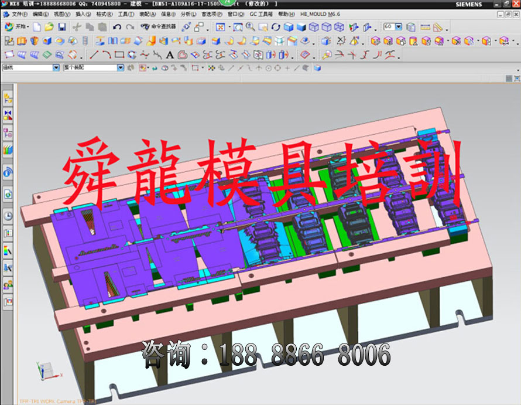Screen dimensions: 521x405
Task: Click the Layer Settings icon beside layer box
Action: [411, 27]
